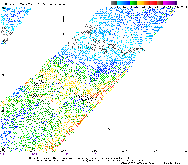The height and width of the screenshot is (165, 188).
Task: Click the title 'Rapidscat Winds(25KM) 20150314 ascending'
Action: (x=36, y=4)
